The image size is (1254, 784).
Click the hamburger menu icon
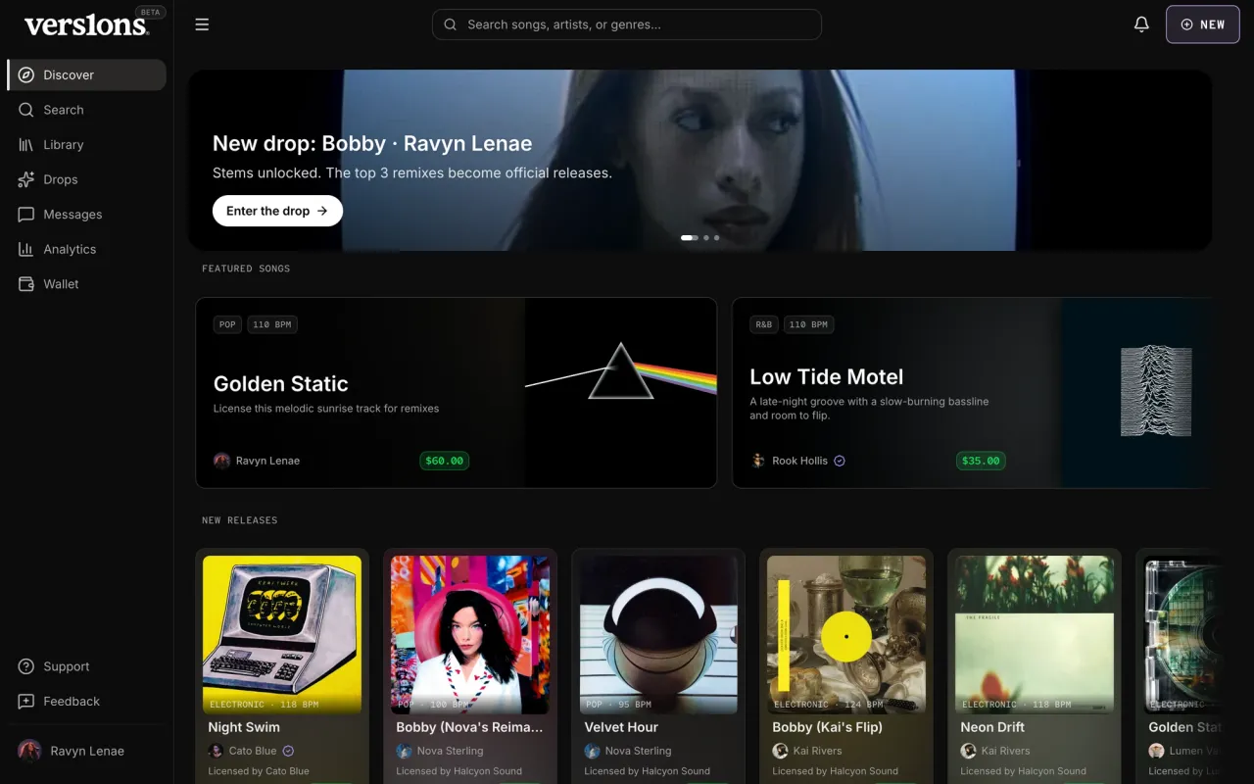click(x=202, y=24)
